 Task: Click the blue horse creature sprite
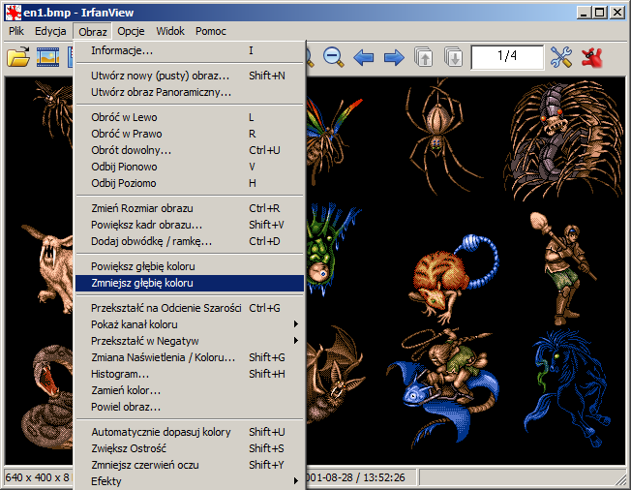click(x=567, y=388)
